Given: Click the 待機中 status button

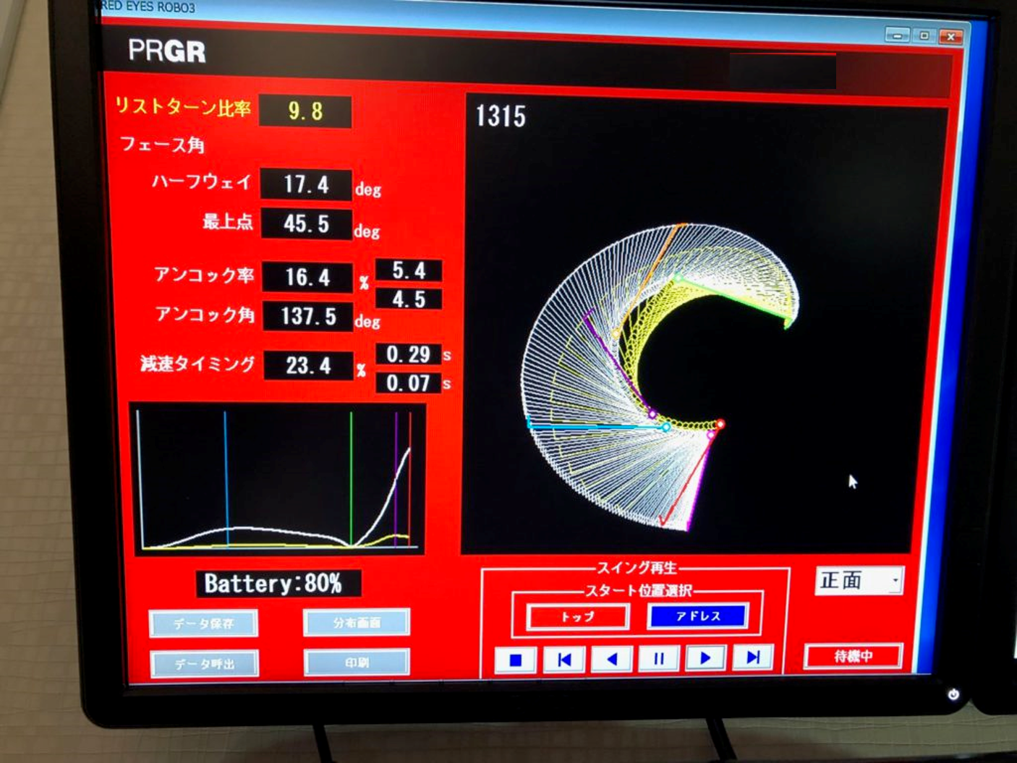Looking at the screenshot, I should (x=853, y=656).
